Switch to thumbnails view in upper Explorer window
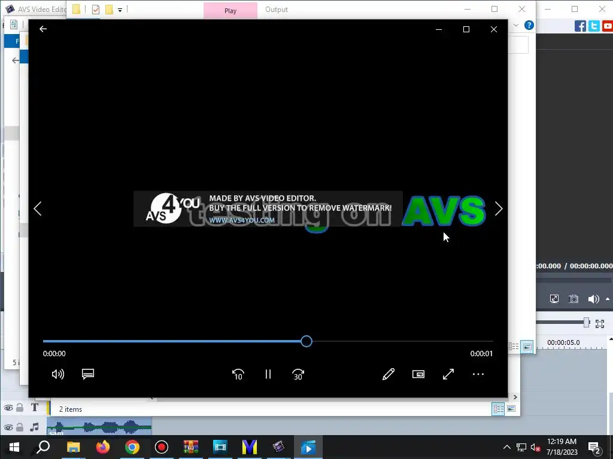 pos(527,347)
